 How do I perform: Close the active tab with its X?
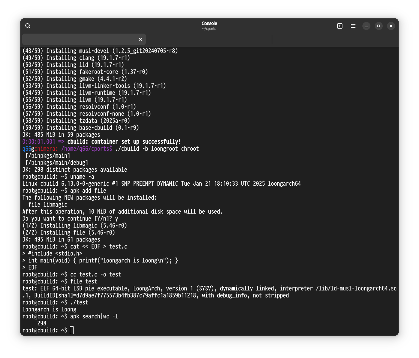[140, 39]
